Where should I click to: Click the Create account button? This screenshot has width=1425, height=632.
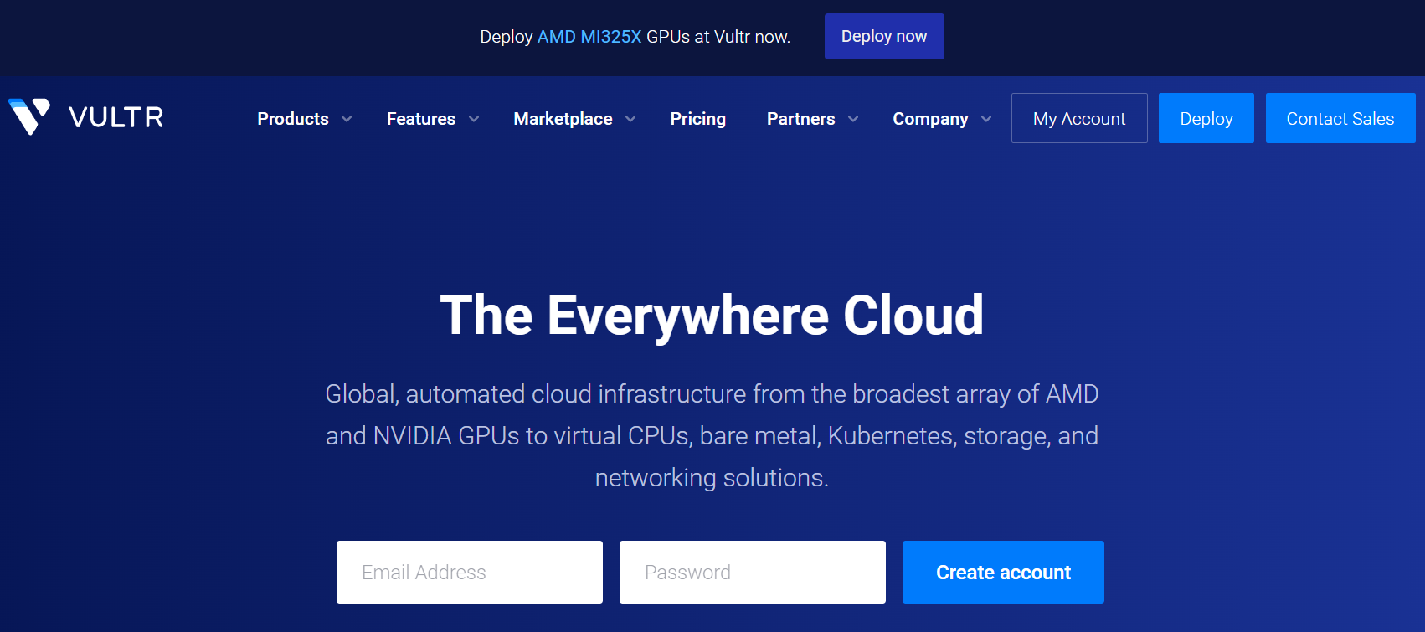[x=1003, y=572]
